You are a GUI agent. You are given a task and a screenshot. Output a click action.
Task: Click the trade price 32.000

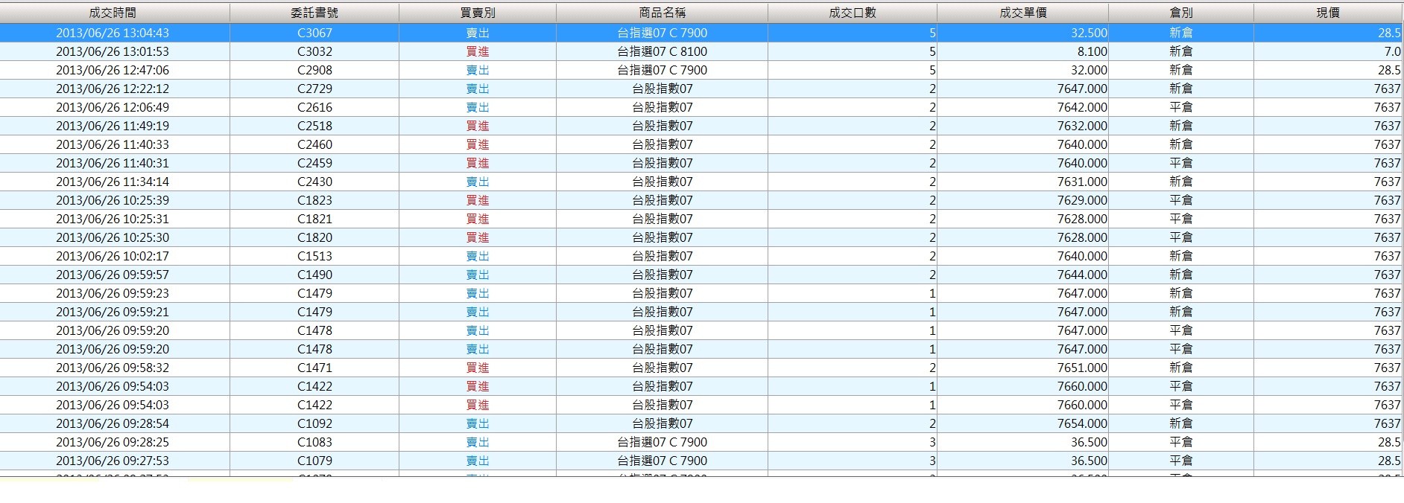coord(1089,70)
